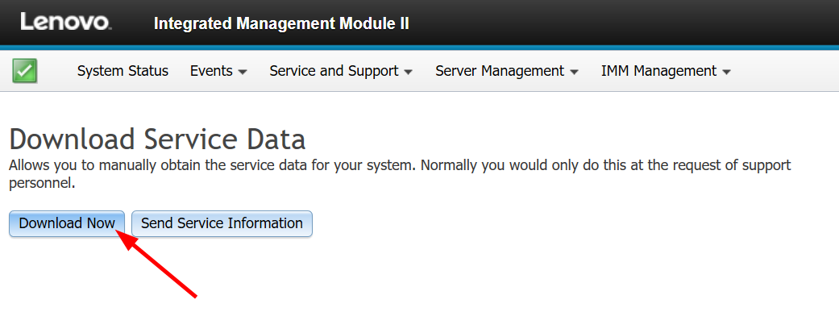Click the blue stripe beneath the black header
This screenshot has height=312, width=839.
[419, 48]
